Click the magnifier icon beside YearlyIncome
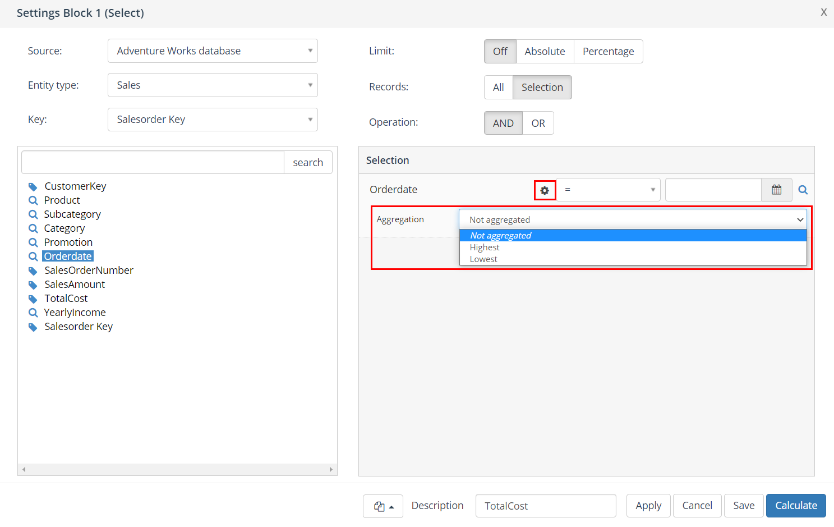Image resolution: width=834 pixels, height=527 pixels. tap(33, 313)
